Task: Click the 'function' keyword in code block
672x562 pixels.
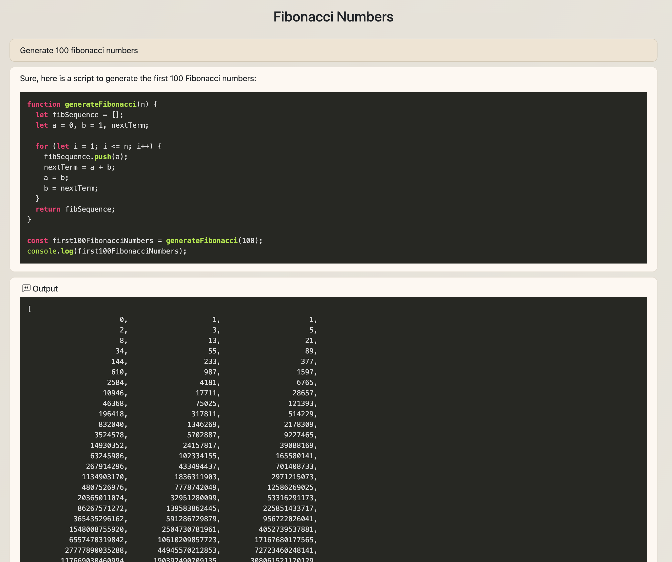Action: click(x=43, y=104)
